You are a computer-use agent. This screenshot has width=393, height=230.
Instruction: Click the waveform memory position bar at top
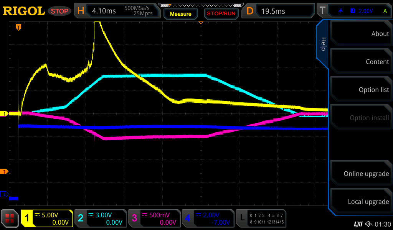tap(201, 5)
